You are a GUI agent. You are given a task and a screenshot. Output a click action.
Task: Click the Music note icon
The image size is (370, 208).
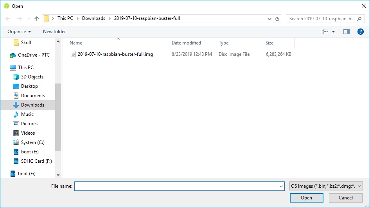tap(16, 114)
